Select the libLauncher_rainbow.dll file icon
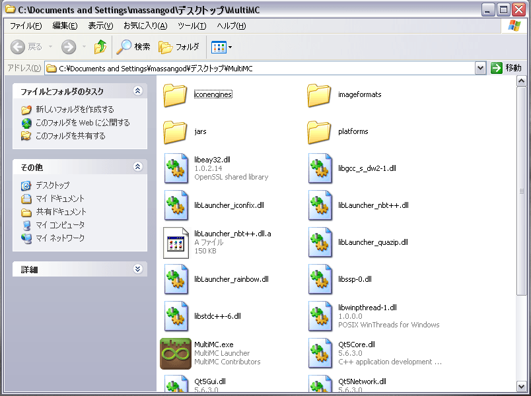Screen dimensions: 531x396 coord(176,279)
